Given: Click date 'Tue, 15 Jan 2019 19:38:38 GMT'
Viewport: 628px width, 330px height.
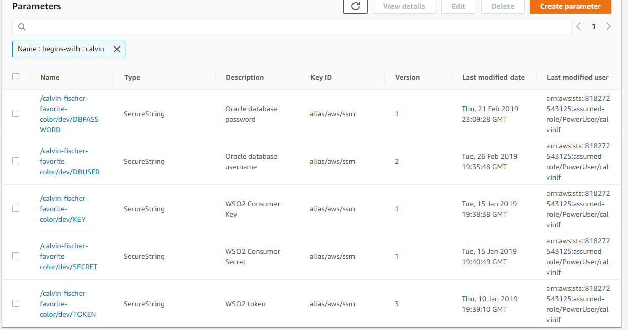Looking at the screenshot, I should point(489,209).
